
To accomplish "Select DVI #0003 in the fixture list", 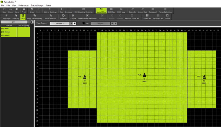I will pos(9,35).
